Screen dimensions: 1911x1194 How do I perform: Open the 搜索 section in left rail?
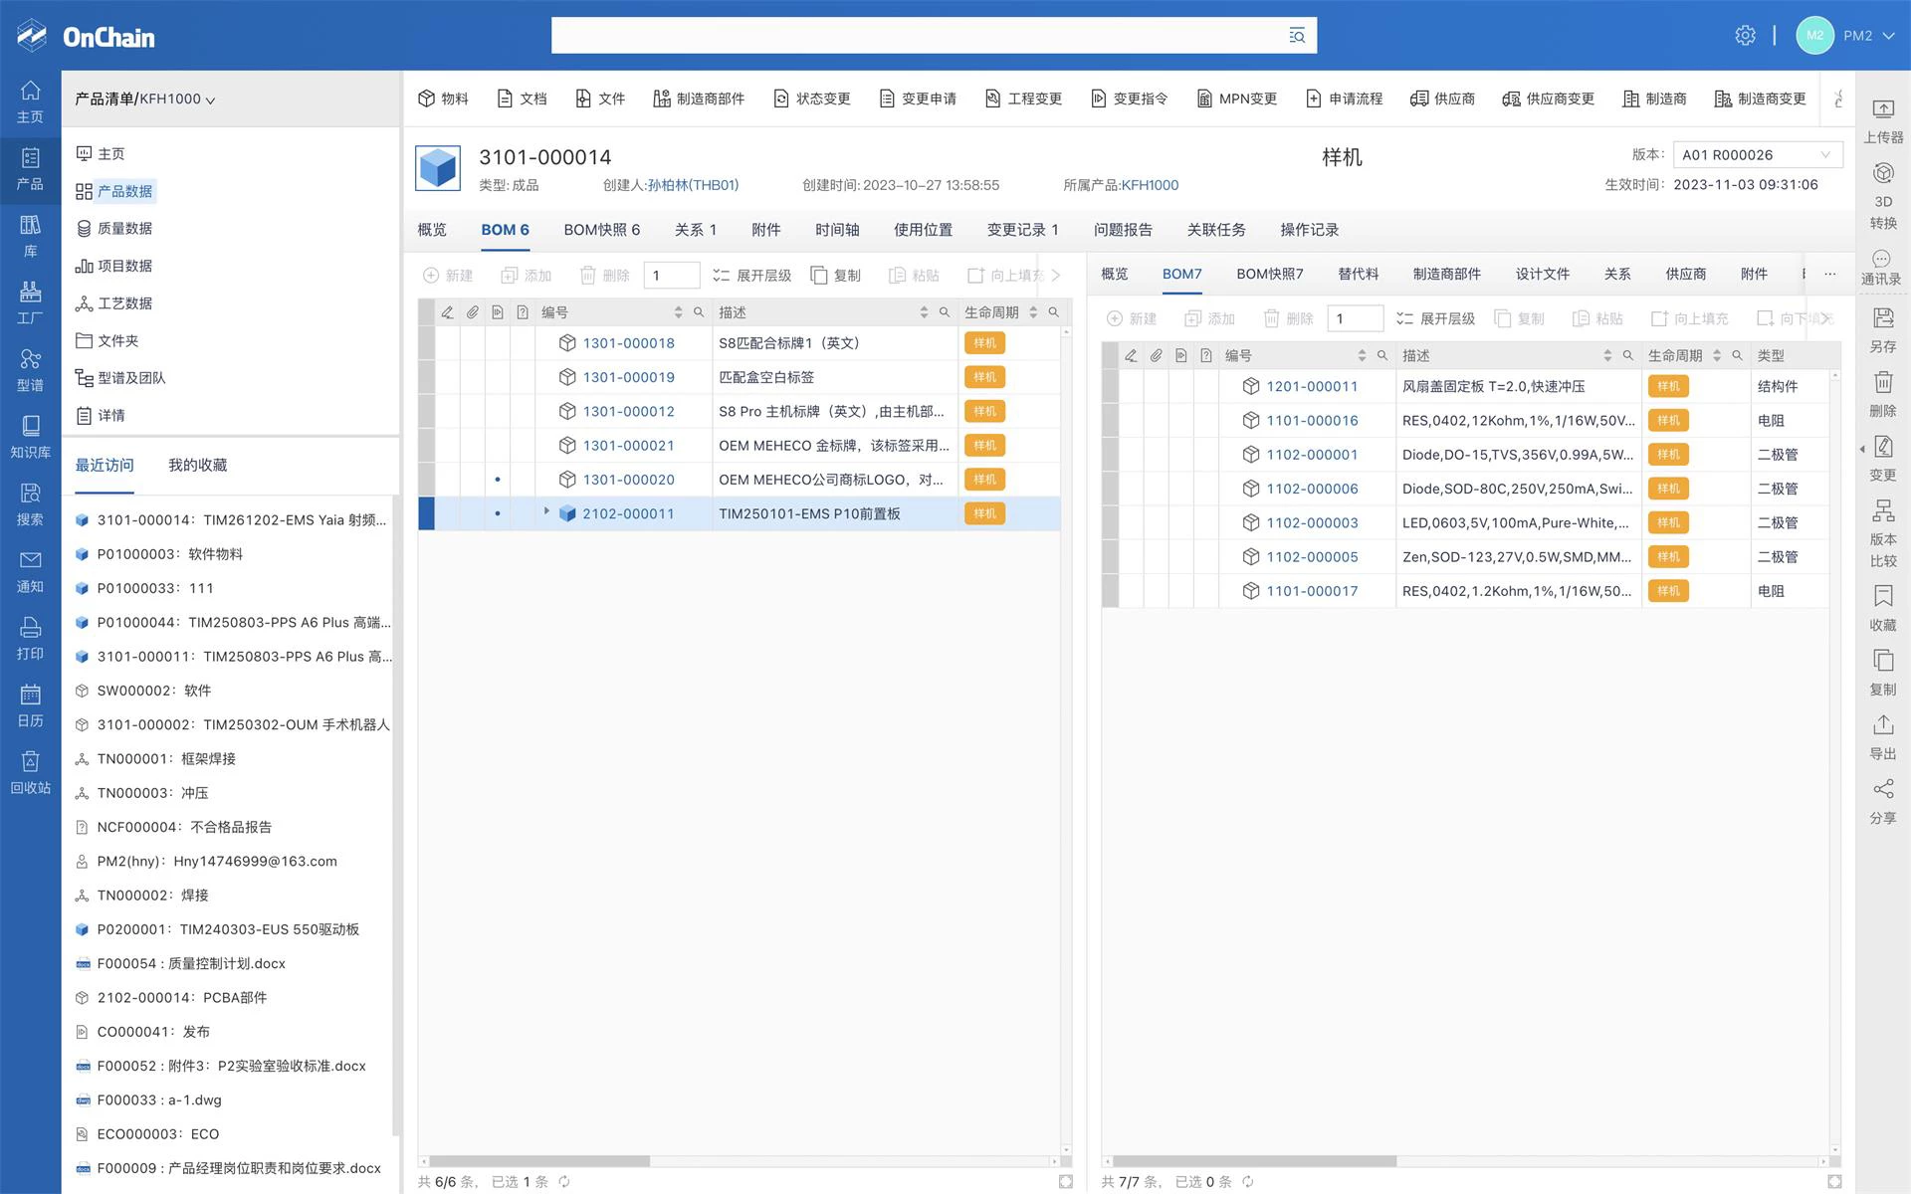coord(30,504)
